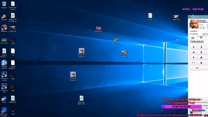Click dialpad key 4
The width and height of the screenshot is (208, 117).
pyautogui.click(x=193, y=52)
